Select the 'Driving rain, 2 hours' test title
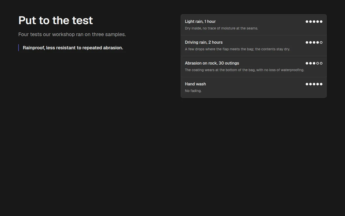This screenshot has width=345, height=216. point(204,42)
